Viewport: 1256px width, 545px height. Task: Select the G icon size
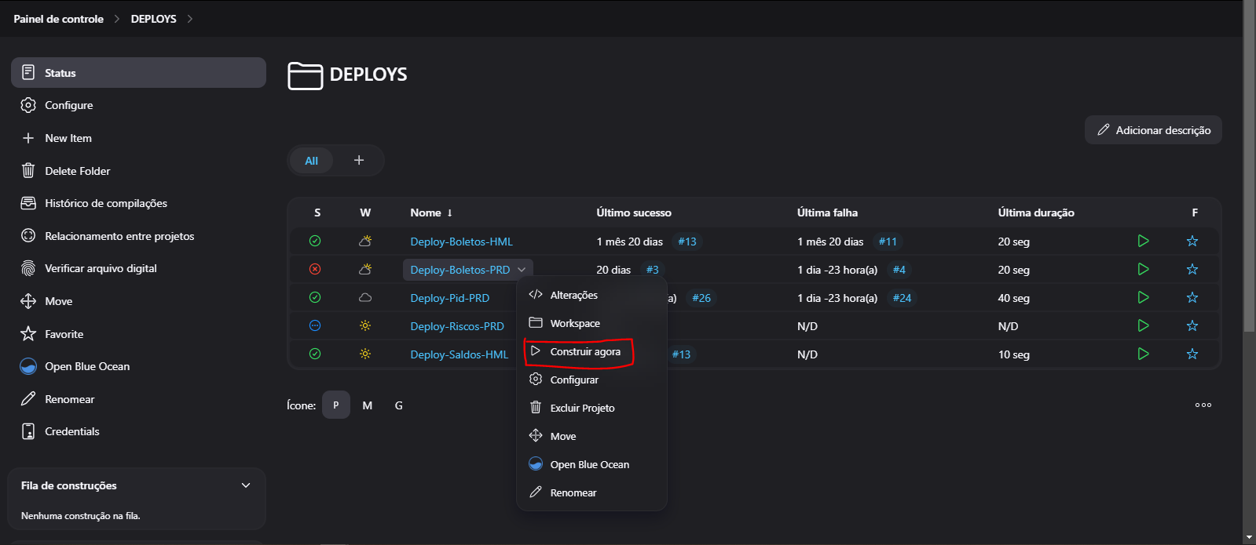[x=398, y=405]
